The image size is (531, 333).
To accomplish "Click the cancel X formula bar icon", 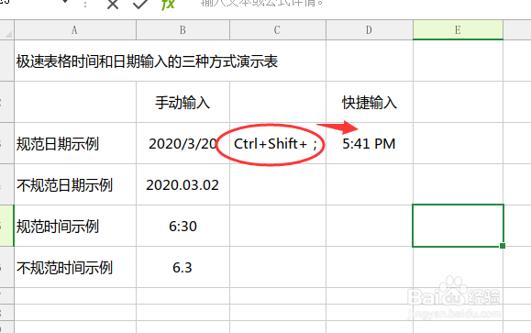I will point(113,4).
